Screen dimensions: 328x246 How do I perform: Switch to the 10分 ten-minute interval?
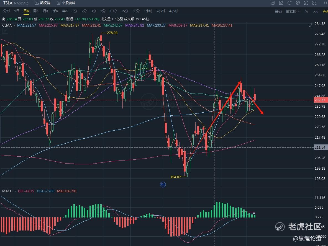coord(113,11)
